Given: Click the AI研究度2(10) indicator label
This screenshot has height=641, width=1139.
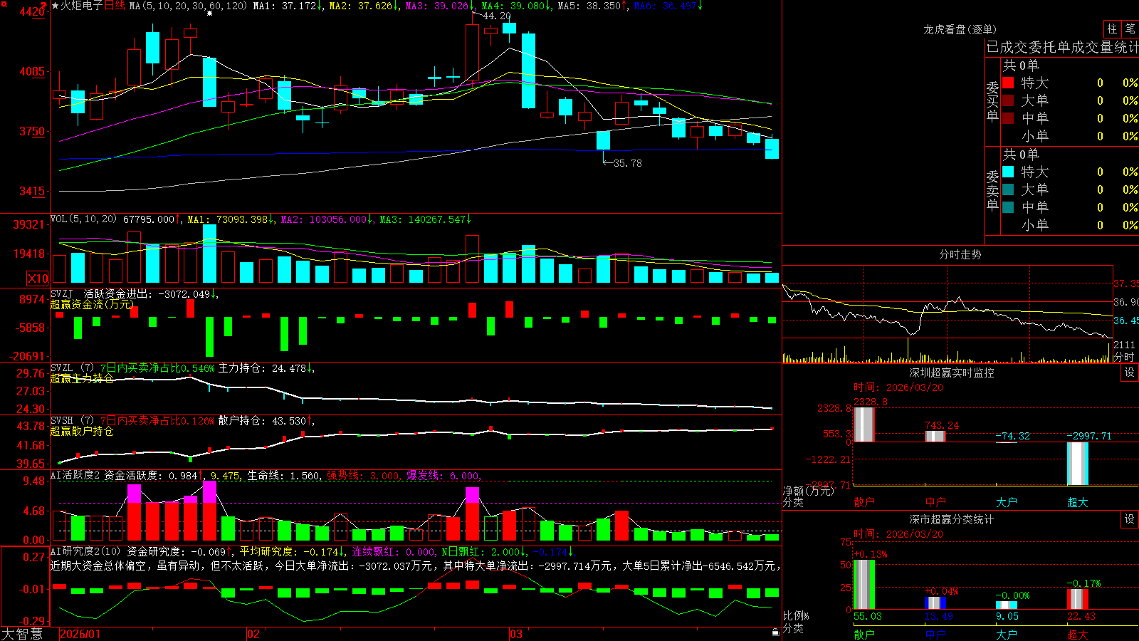Looking at the screenshot, I should [85, 551].
